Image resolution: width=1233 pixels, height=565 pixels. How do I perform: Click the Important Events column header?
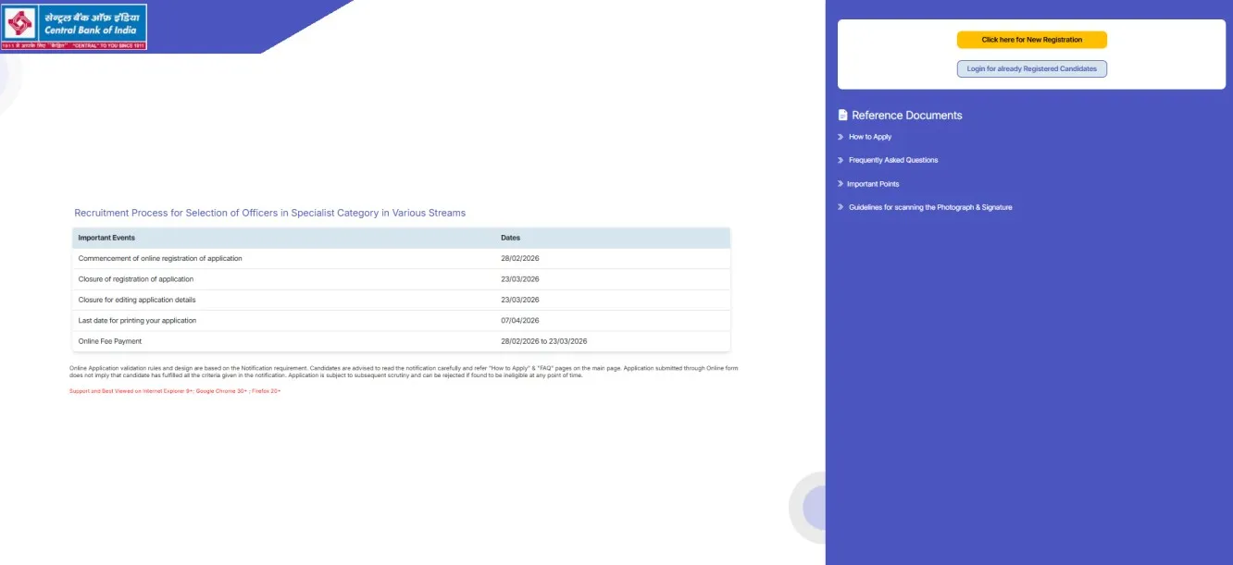pos(106,238)
